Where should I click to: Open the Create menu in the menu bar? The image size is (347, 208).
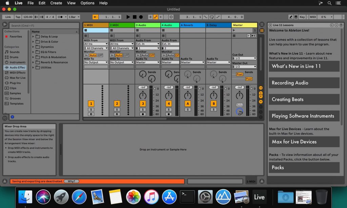pyautogui.click(x=56, y=3)
